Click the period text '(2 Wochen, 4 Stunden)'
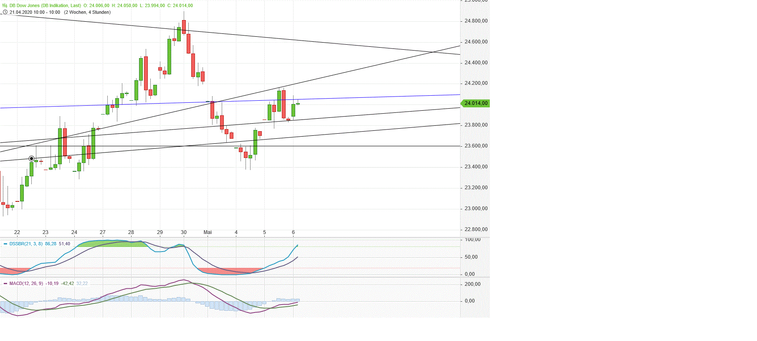 tap(87, 12)
